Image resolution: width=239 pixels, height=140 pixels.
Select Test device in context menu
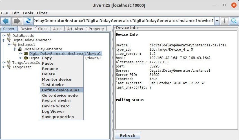62,85
